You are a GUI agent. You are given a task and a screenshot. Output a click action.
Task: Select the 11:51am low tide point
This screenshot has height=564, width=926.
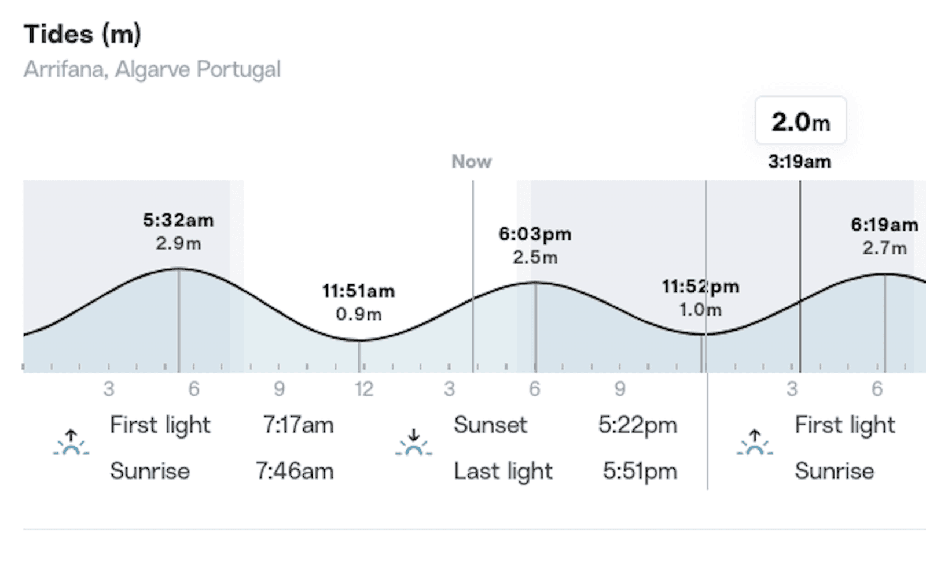359,340
